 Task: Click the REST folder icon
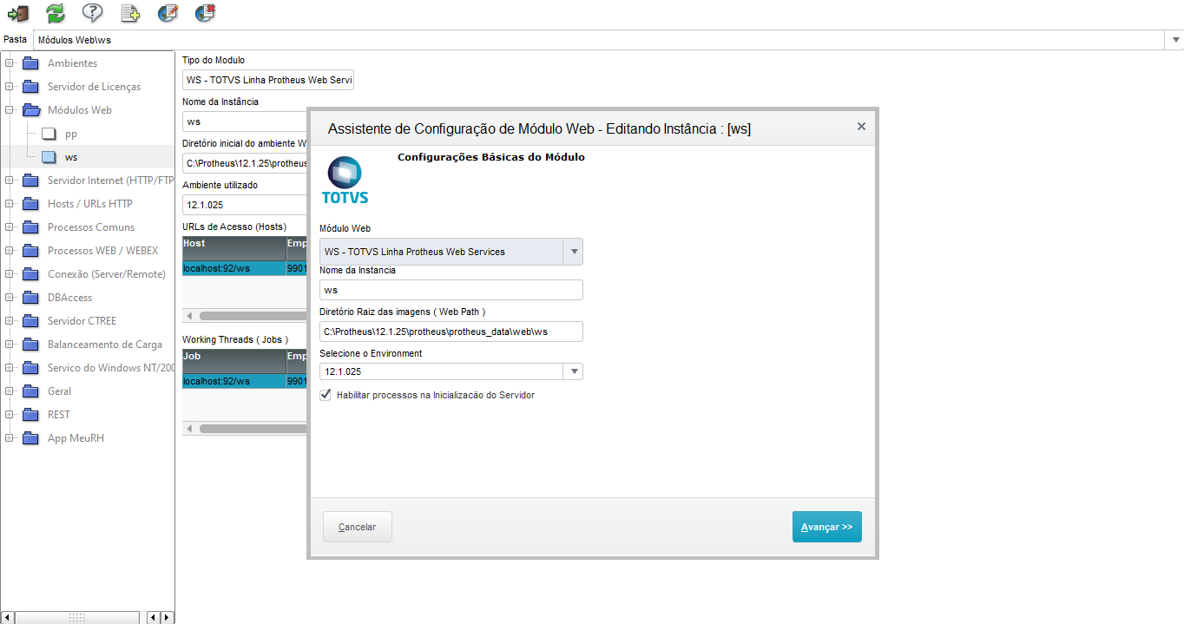(31, 415)
